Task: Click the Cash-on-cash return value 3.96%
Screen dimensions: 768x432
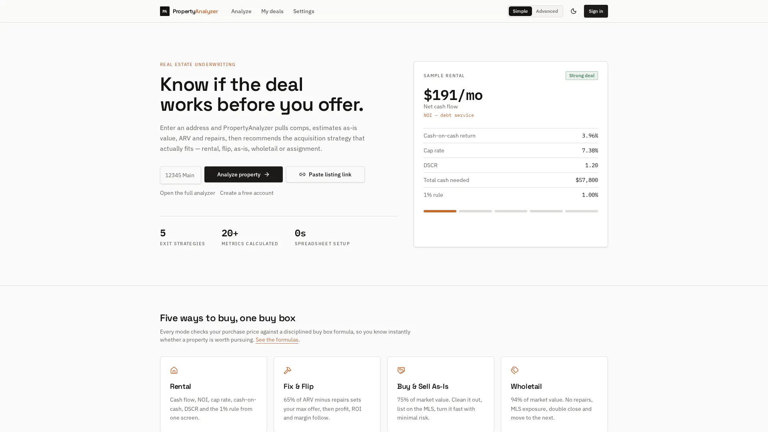Action: pos(590,136)
